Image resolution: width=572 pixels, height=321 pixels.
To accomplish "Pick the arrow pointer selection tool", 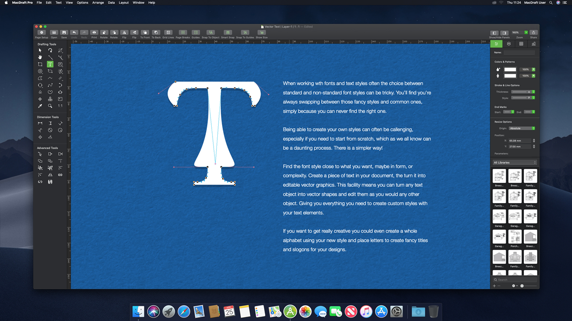I will pos(40,50).
